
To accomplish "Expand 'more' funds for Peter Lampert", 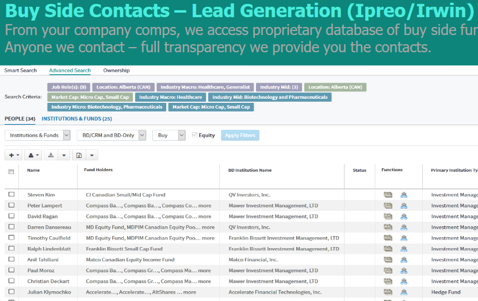I will click(x=205, y=206).
